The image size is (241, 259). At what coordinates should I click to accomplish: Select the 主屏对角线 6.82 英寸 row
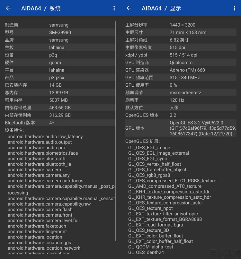pos(181,40)
